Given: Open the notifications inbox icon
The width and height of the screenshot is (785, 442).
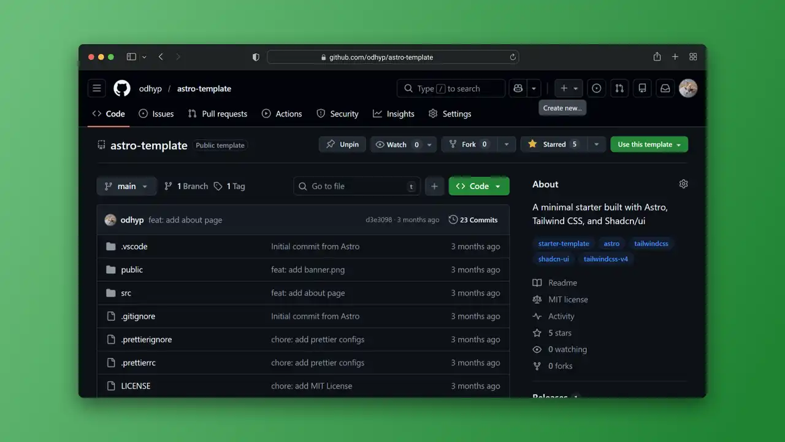Looking at the screenshot, I should [665, 88].
